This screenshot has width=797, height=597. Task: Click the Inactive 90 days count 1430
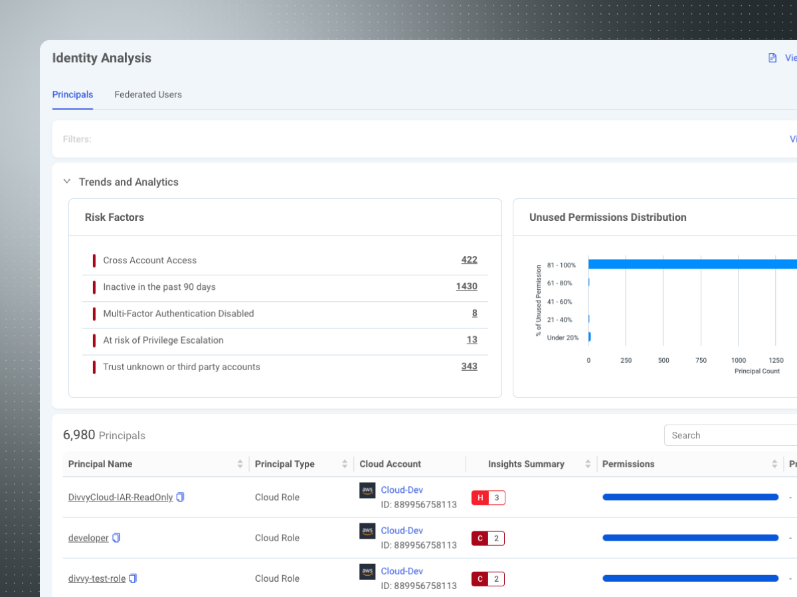coord(466,287)
